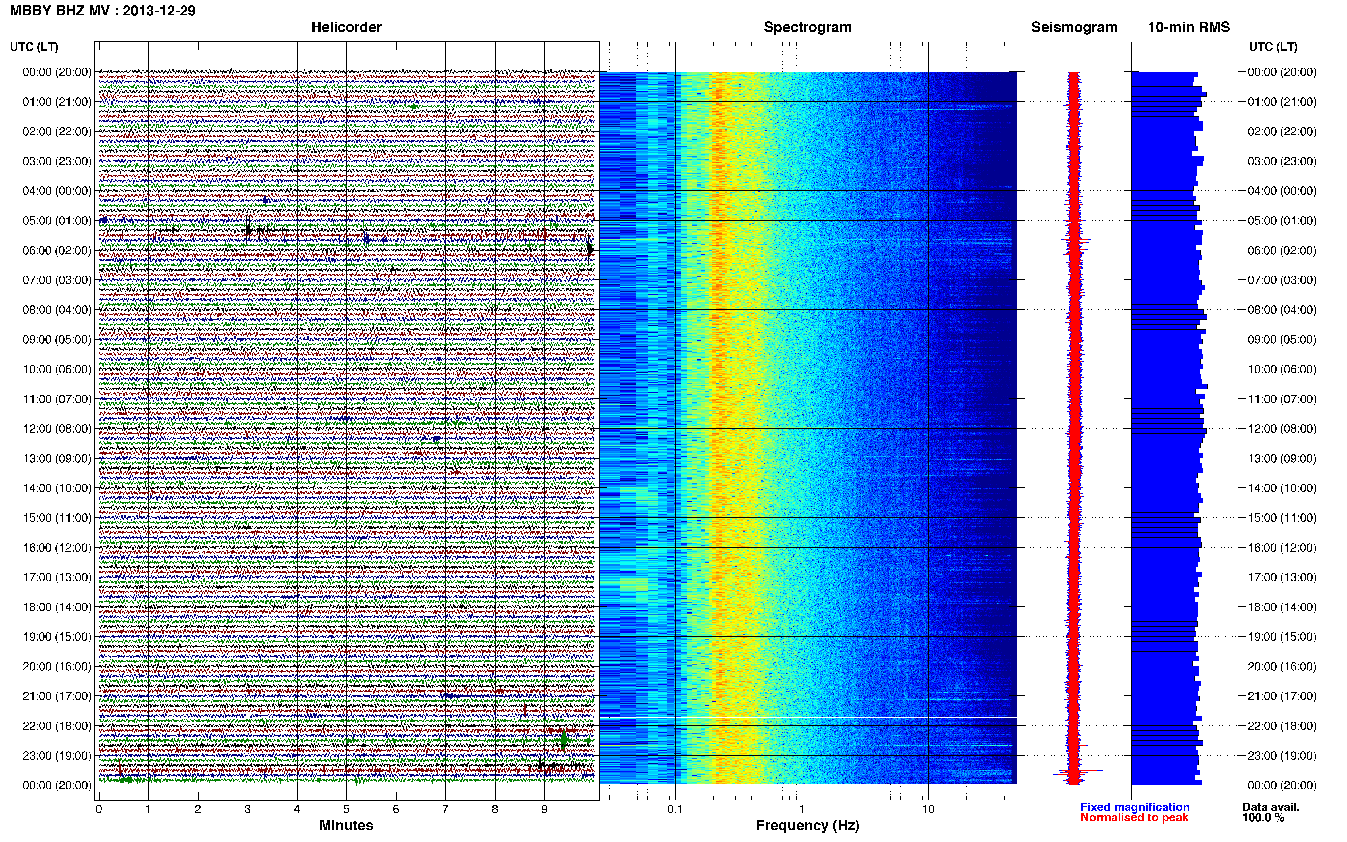Select the Seismogram panel heading
1347x842 pixels.
coord(1074,27)
